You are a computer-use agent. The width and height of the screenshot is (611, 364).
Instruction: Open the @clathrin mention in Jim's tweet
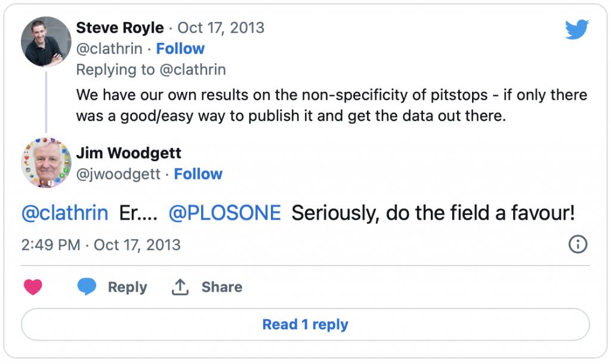64,213
